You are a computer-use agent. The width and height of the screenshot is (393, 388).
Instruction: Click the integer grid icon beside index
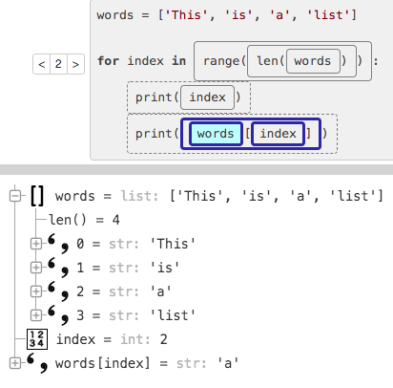click(x=37, y=339)
